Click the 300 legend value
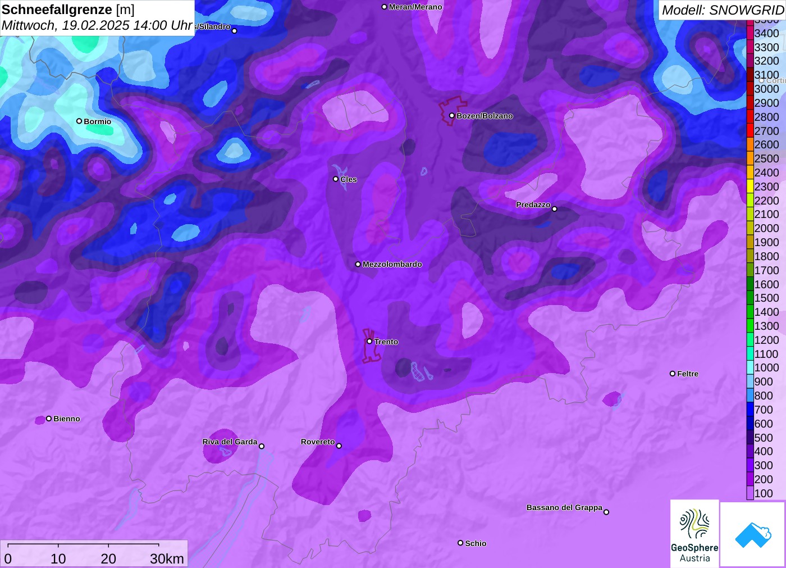Image resolution: width=786 pixels, height=568 pixels. [764, 465]
